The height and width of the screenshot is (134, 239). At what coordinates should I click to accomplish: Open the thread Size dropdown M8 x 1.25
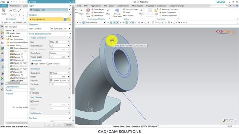tap(59, 42)
